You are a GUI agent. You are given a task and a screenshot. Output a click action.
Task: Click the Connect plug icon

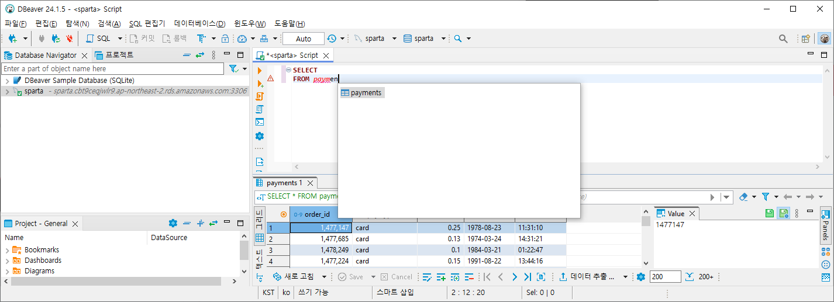coord(42,39)
